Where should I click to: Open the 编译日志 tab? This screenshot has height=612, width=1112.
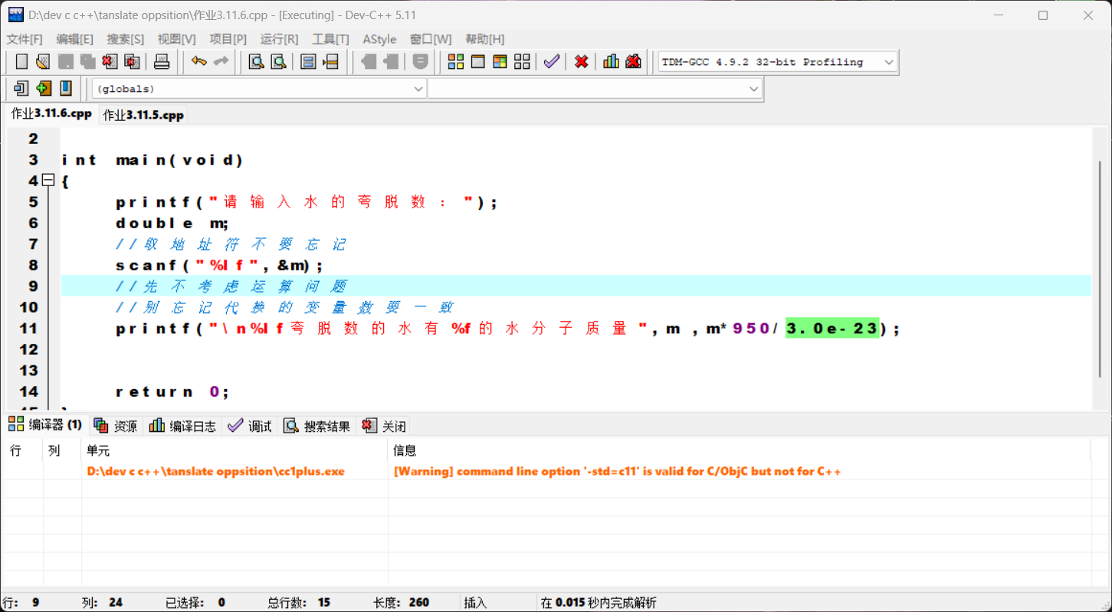point(182,426)
